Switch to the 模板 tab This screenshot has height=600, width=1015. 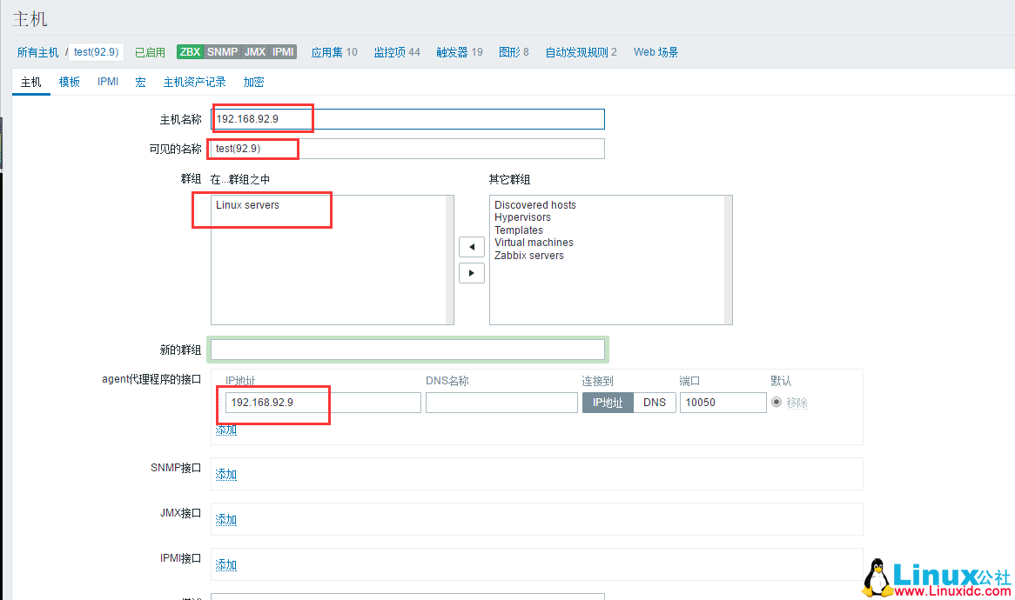tap(69, 81)
